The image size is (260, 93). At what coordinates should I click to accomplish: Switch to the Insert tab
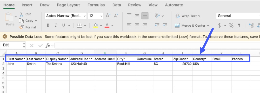[27, 5]
